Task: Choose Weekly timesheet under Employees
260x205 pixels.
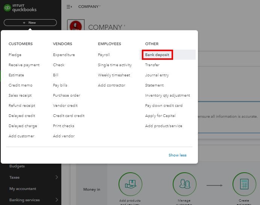Action: tap(114, 75)
